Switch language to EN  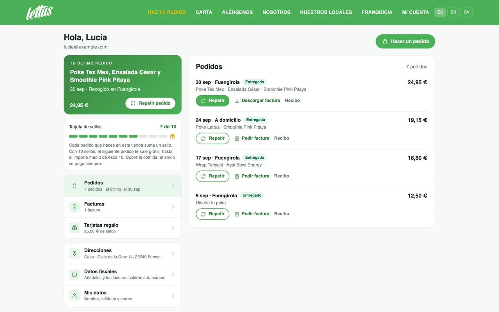click(x=453, y=12)
